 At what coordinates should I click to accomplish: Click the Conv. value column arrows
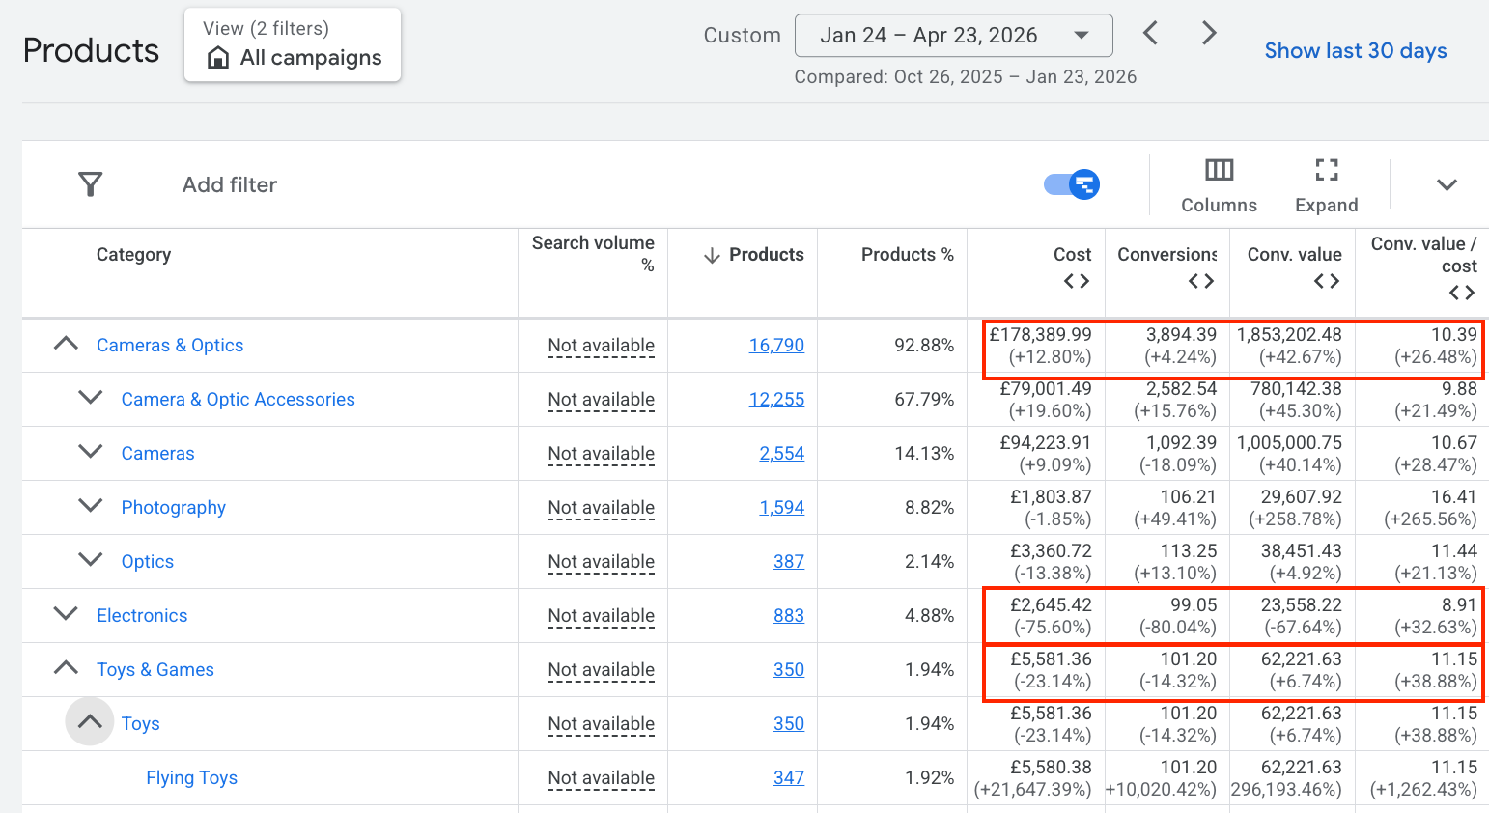click(x=1327, y=281)
